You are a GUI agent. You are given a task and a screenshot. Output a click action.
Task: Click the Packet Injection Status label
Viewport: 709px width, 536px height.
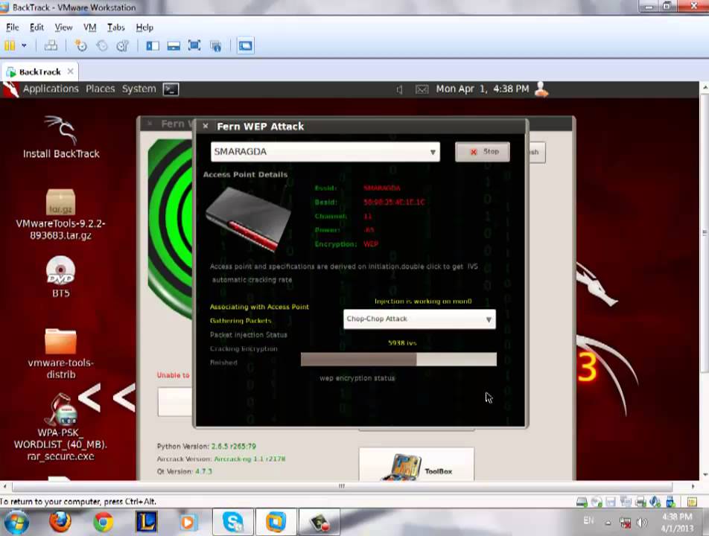[248, 335]
